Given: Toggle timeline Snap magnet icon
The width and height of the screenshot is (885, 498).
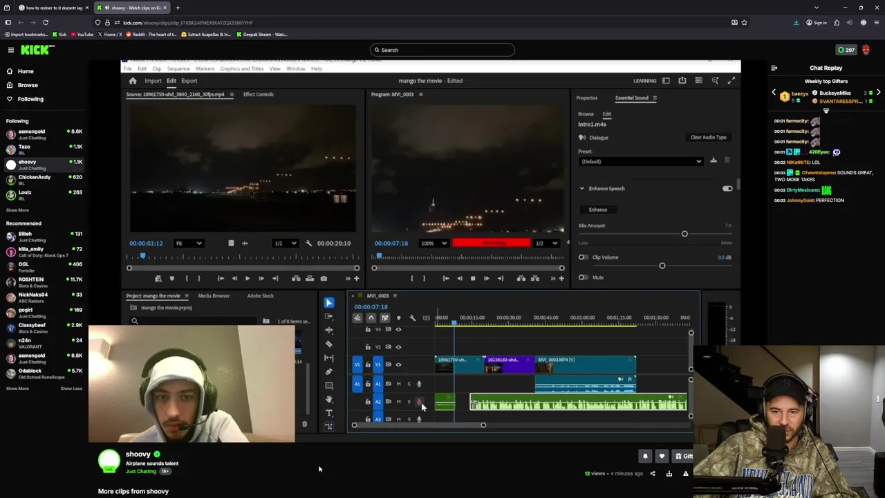Looking at the screenshot, I should point(371,318).
